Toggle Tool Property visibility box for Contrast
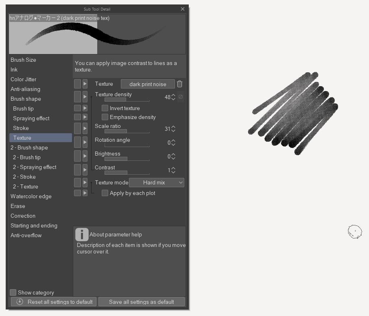The width and height of the screenshot is (369, 316). 77,170
